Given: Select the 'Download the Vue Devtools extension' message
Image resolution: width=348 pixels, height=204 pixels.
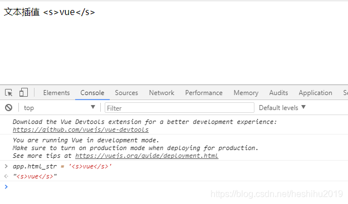Looking at the screenshot, I should pyautogui.click(x=145, y=122).
